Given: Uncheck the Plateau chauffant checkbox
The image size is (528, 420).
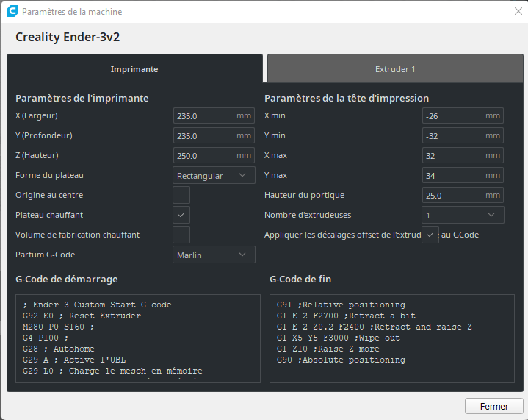Looking at the screenshot, I should (181, 215).
